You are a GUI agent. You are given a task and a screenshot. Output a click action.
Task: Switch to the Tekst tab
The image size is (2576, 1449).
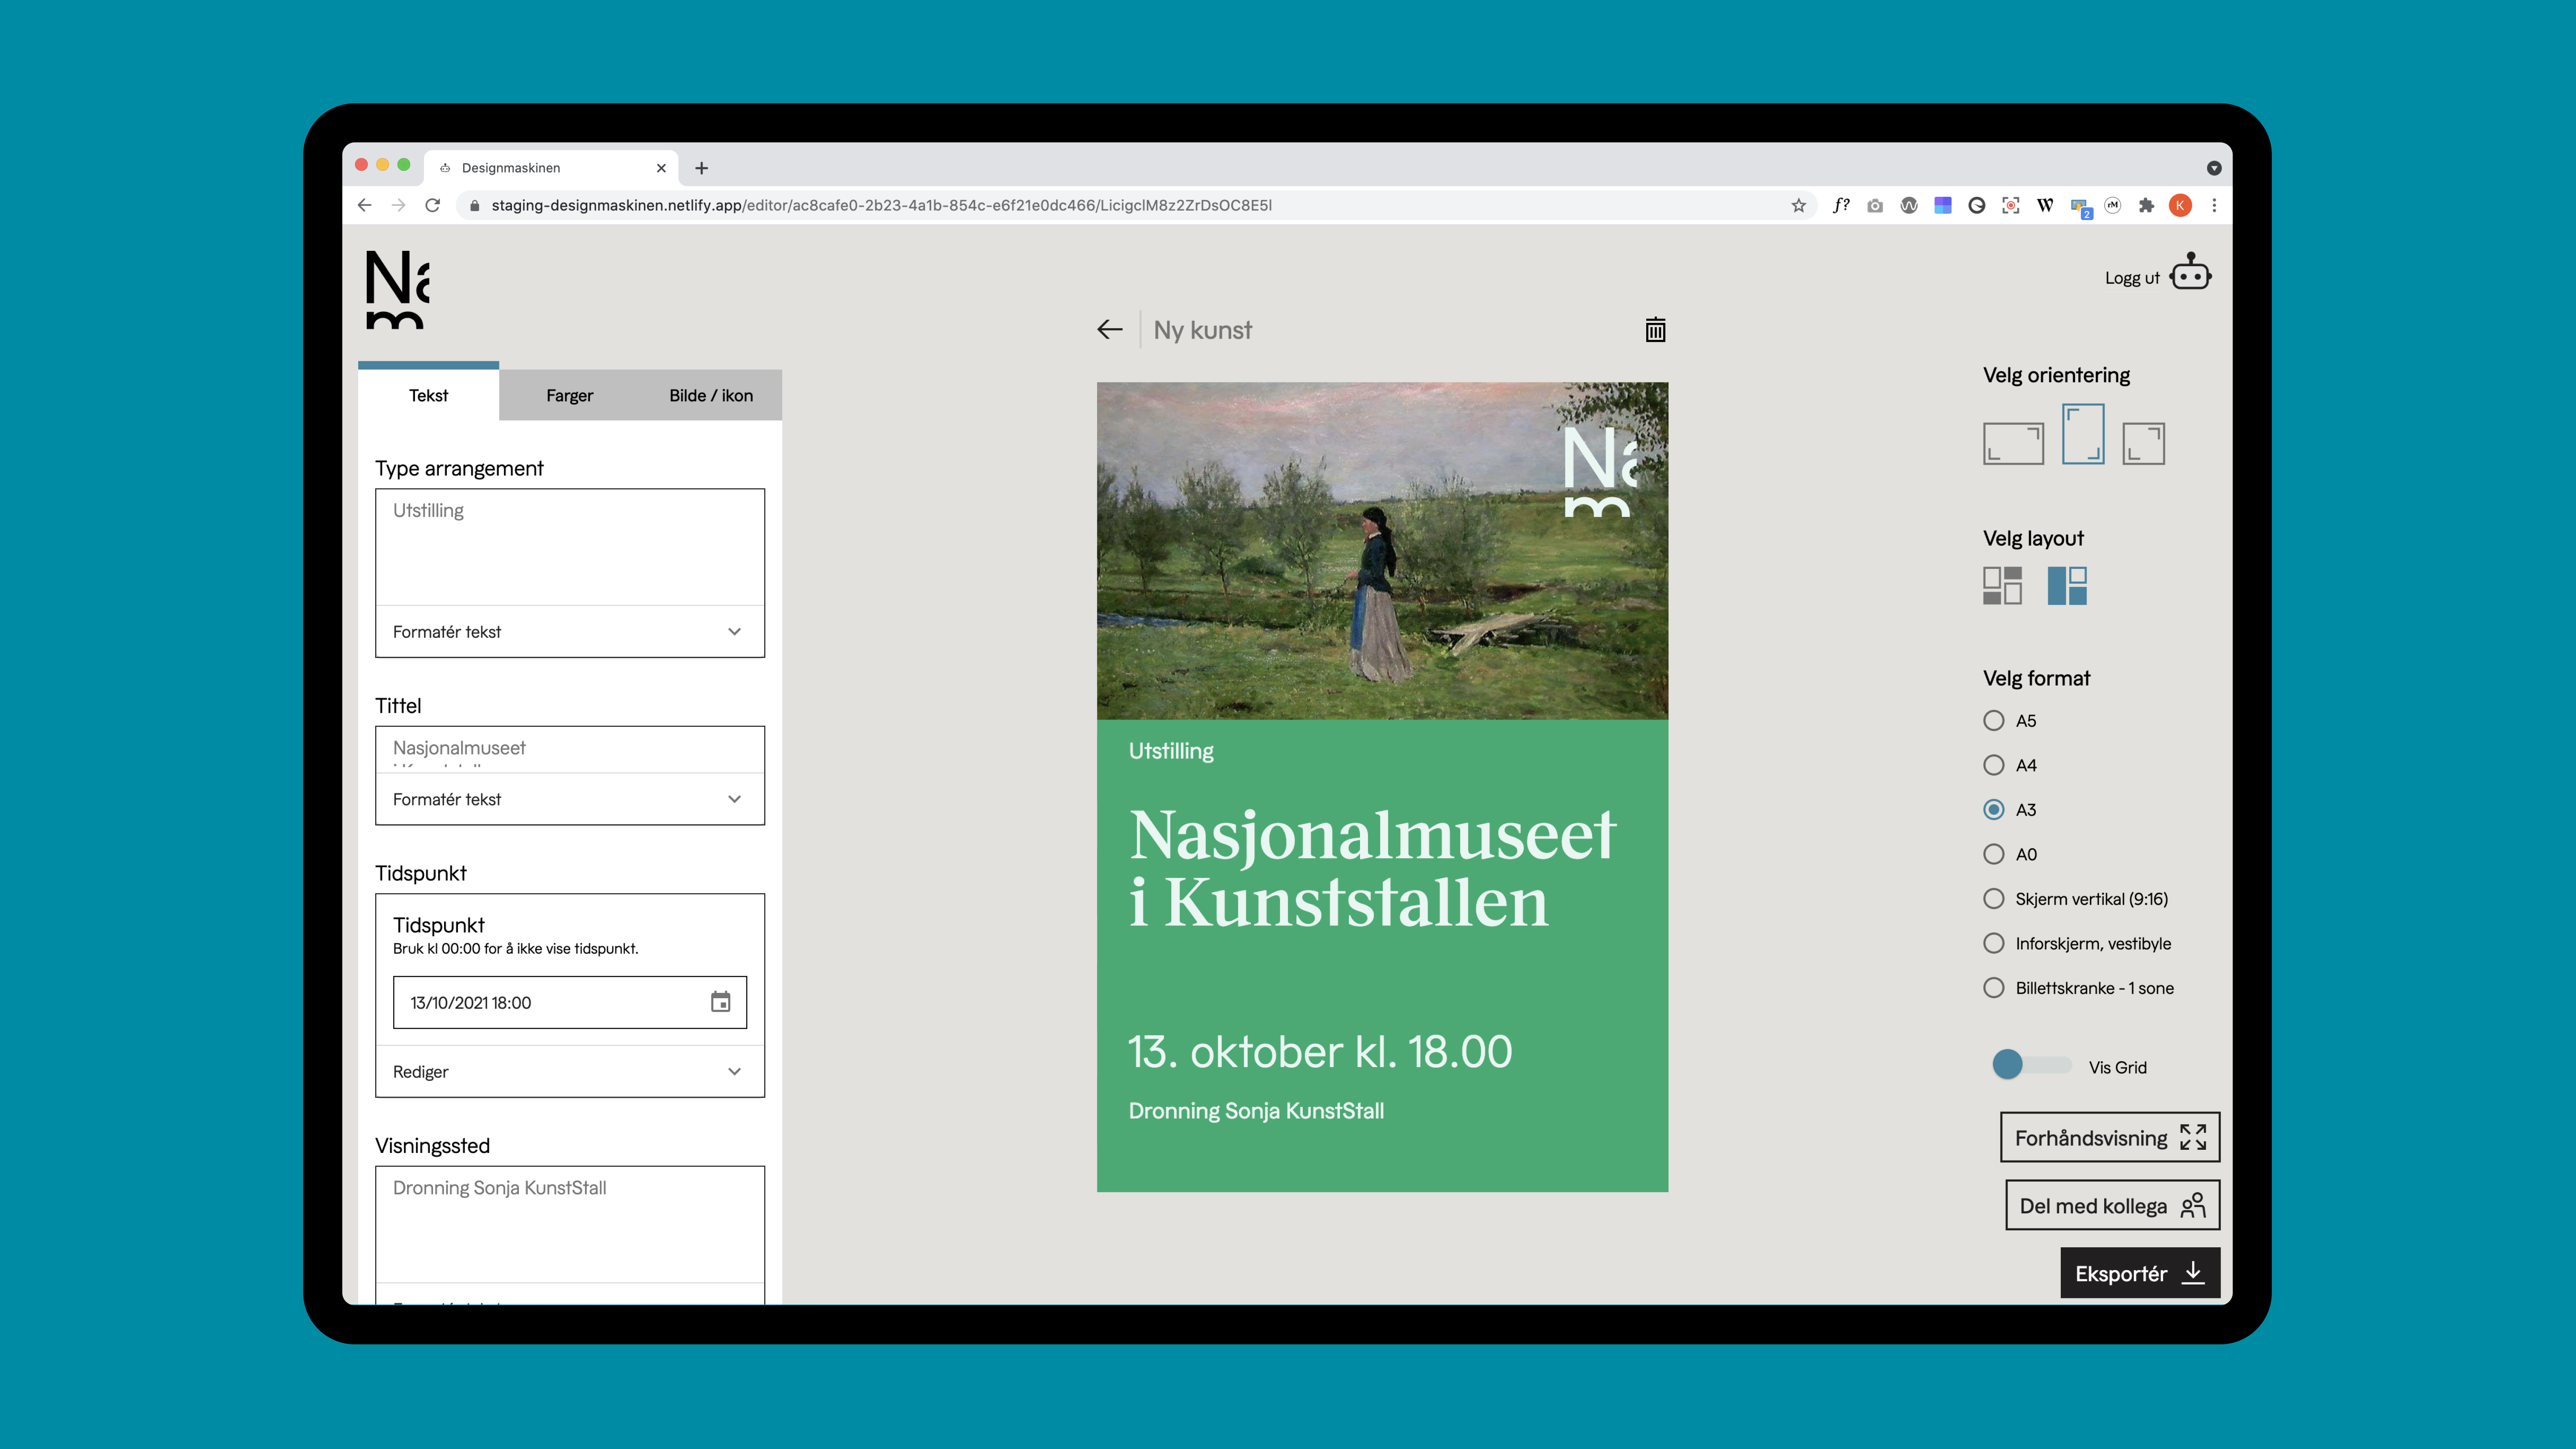(x=428, y=395)
